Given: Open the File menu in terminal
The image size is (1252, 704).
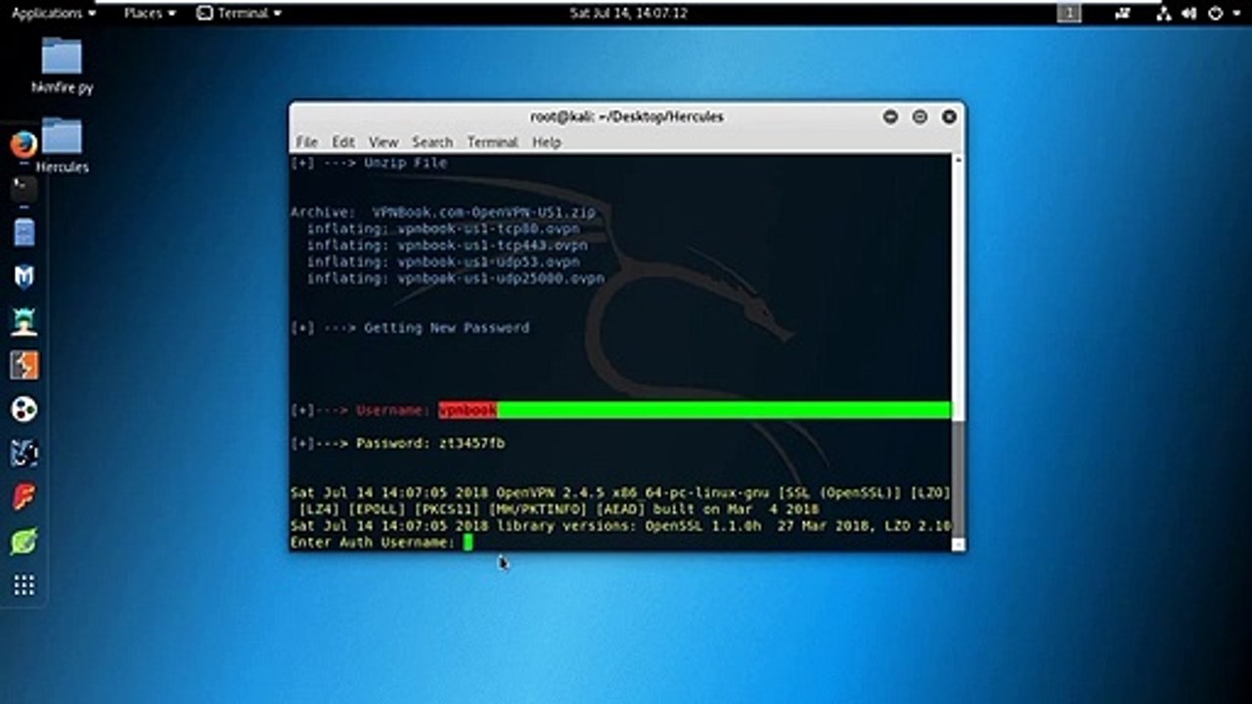Looking at the screenshot, I should tap(306, 142).
